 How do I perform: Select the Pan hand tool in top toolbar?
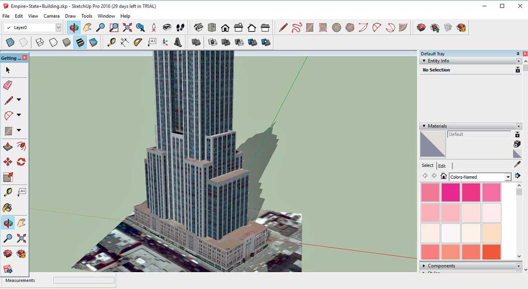[87, 28]
